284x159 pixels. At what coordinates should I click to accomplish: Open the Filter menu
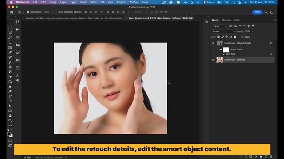point(94,2)
